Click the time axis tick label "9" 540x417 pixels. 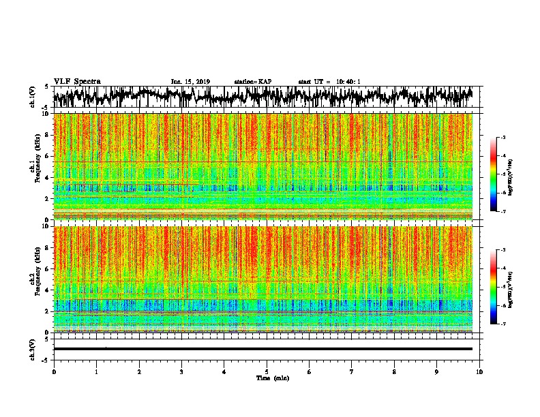coord(436,372)
